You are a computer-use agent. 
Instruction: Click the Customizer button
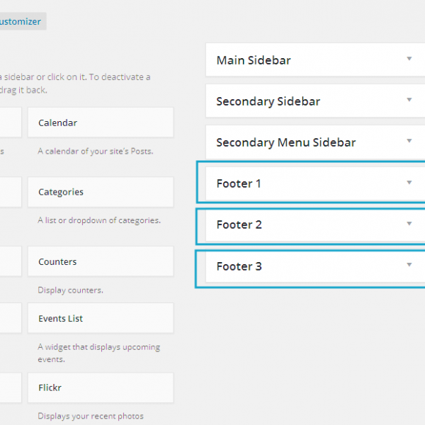(x=21, y=21)
